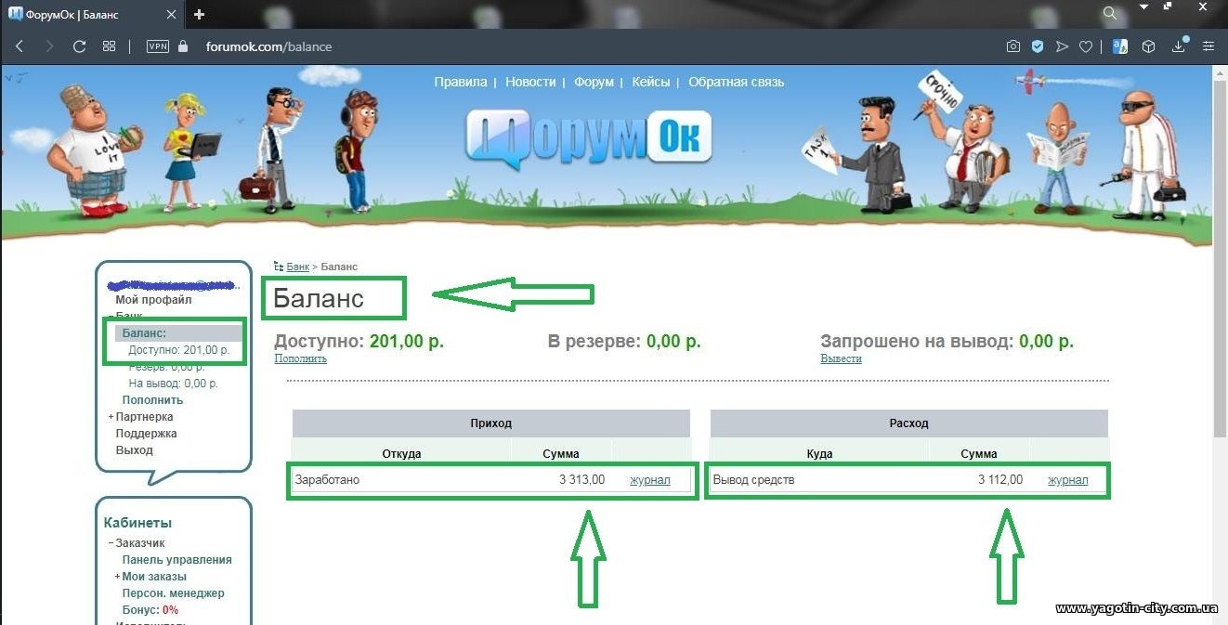The image size is (1228, 625).
Task: Select the ФорумОк | Баланс browser tab
Action: click(93, 15)
